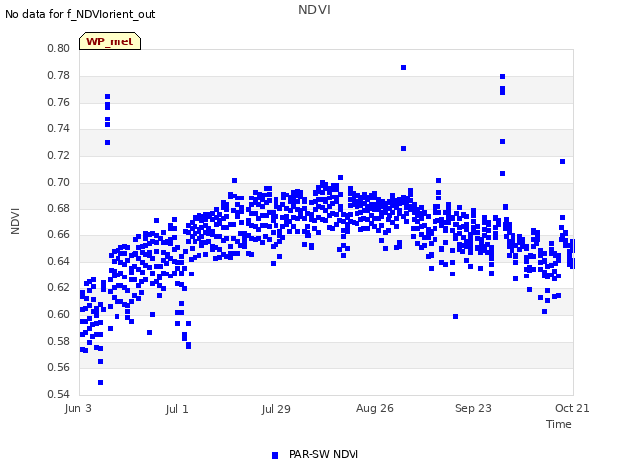Click the 0.80 y-axis tick label
This screenshot has width=632, height=474.
59,48
